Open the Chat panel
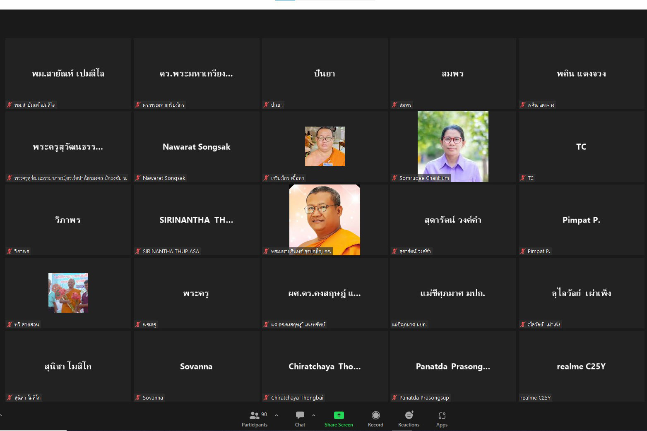 (x=300, y=415)
